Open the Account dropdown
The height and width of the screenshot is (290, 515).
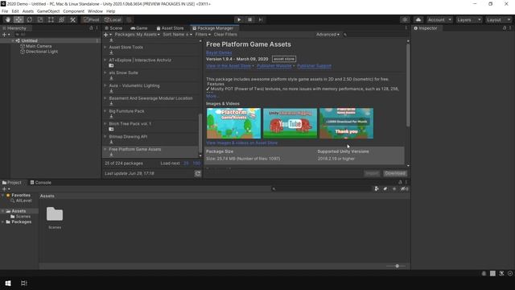439,19
